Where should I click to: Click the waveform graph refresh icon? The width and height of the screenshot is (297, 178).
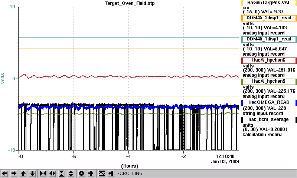click(x=102, y=174)
